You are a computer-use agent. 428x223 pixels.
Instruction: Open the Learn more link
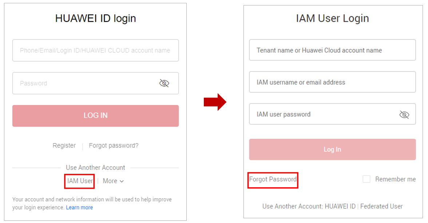(79, 207)
